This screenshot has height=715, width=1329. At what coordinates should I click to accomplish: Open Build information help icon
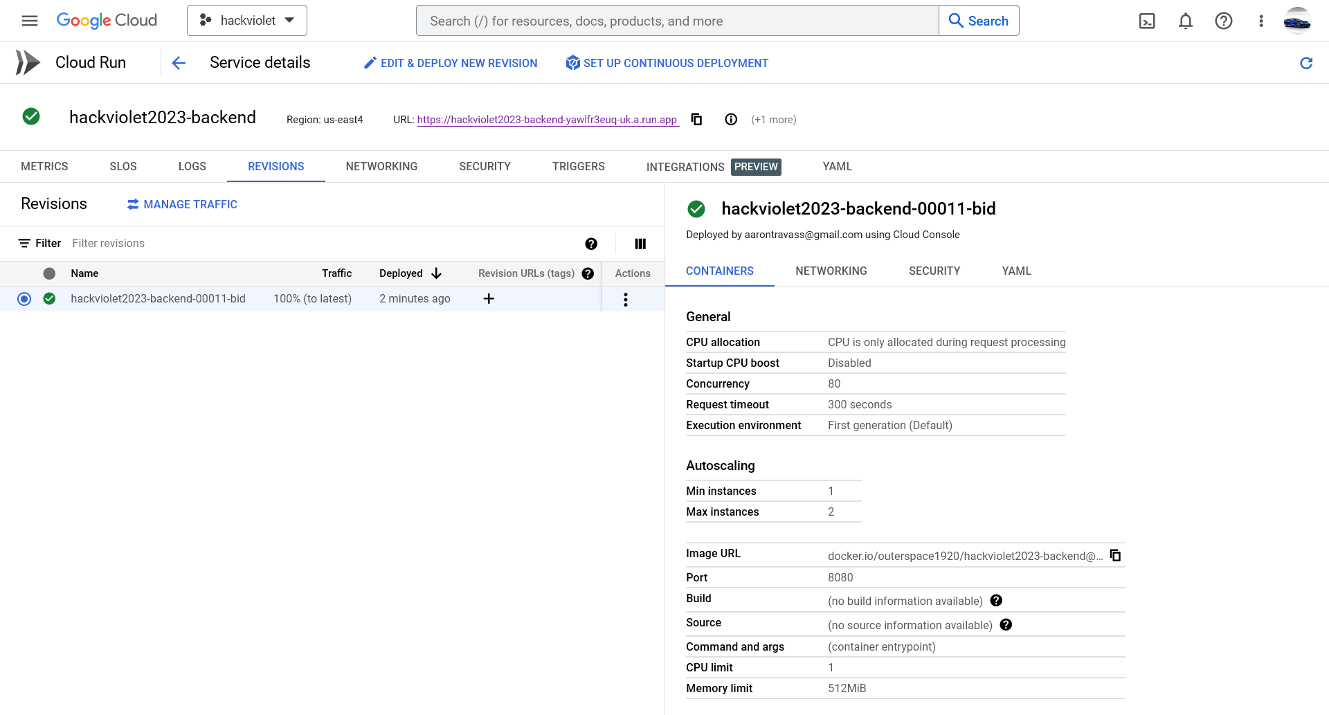997,601
